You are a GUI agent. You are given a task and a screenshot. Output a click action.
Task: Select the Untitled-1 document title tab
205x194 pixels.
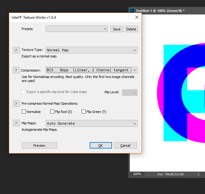[160, 10]
